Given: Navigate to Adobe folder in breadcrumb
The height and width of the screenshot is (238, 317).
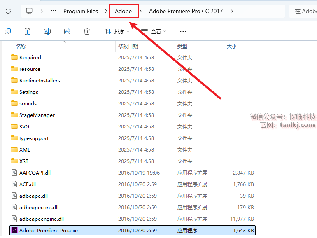Looking at the screenshot, I should click(x=124, y=11).
